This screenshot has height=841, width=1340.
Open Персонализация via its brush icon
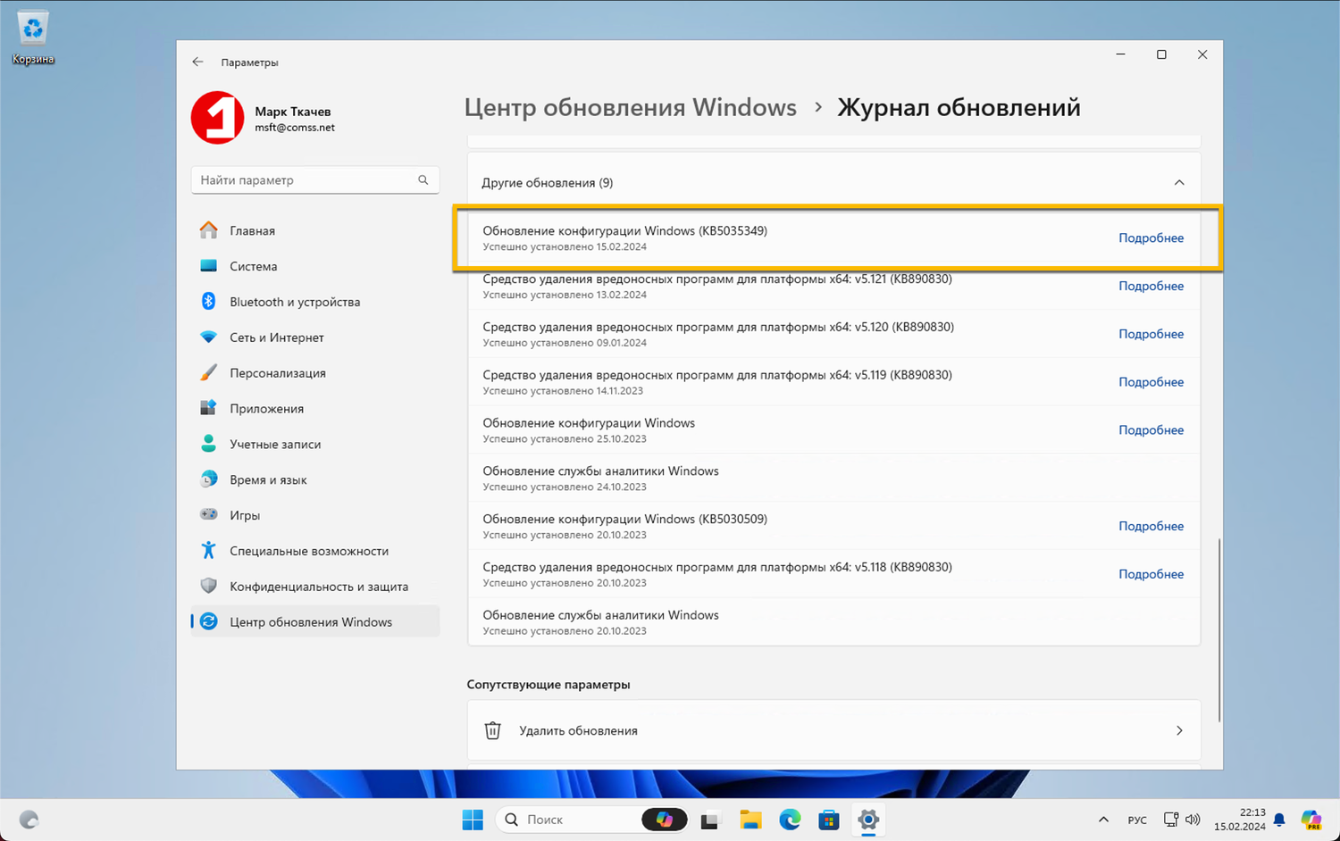[208, 373]
